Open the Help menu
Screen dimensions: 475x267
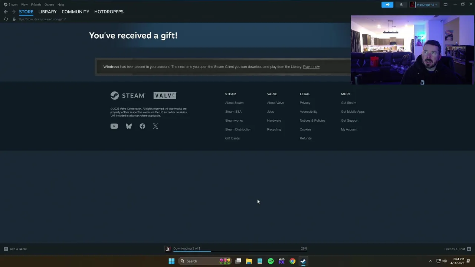point(61,4)
